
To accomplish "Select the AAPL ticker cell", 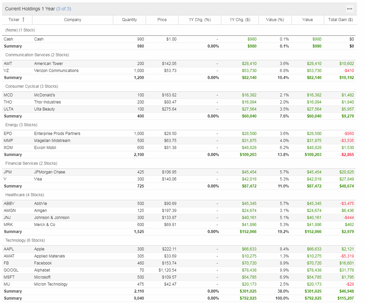I will point(9,249).
